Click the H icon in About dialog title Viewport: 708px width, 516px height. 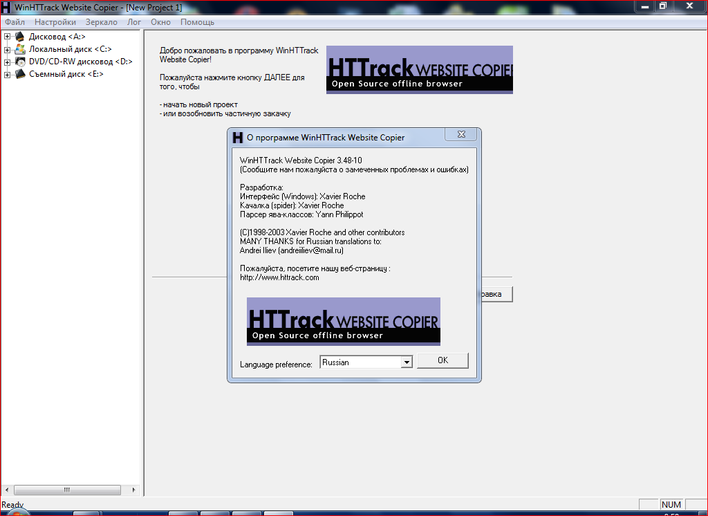pyautogui.click(x=238, y=137)
